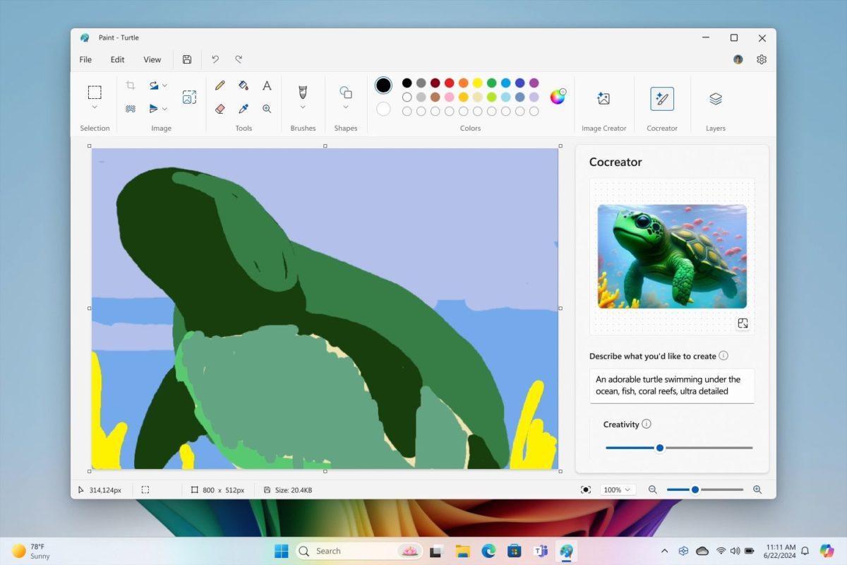
Task: Click the Resize and skew icon
Action: (189, 97)
